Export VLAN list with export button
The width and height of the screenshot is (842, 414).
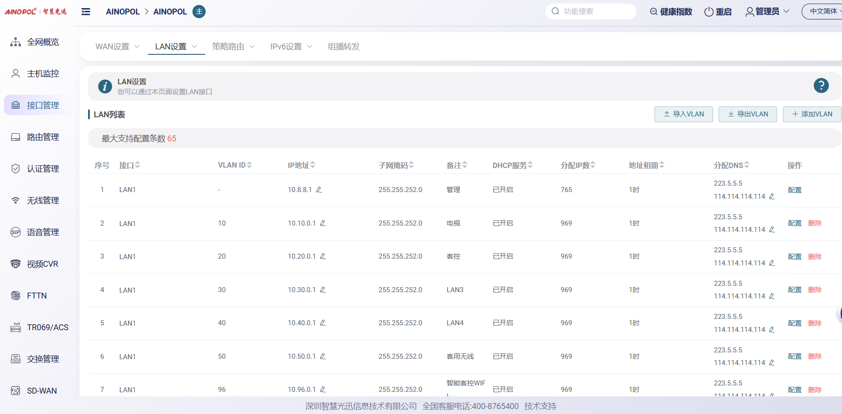click(748, 114)
